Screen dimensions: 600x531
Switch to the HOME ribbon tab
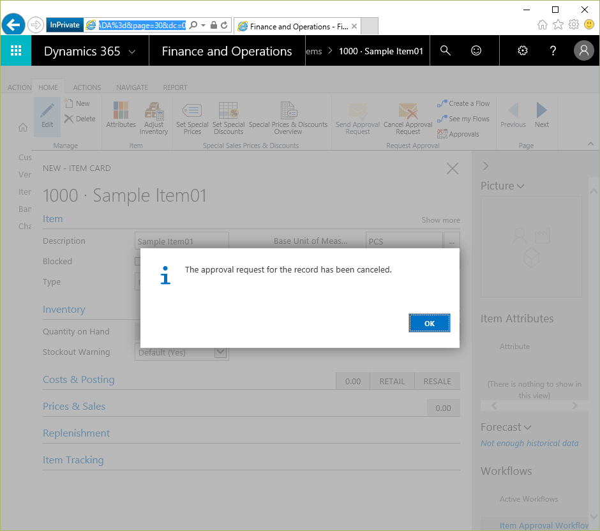coord(49,87)
